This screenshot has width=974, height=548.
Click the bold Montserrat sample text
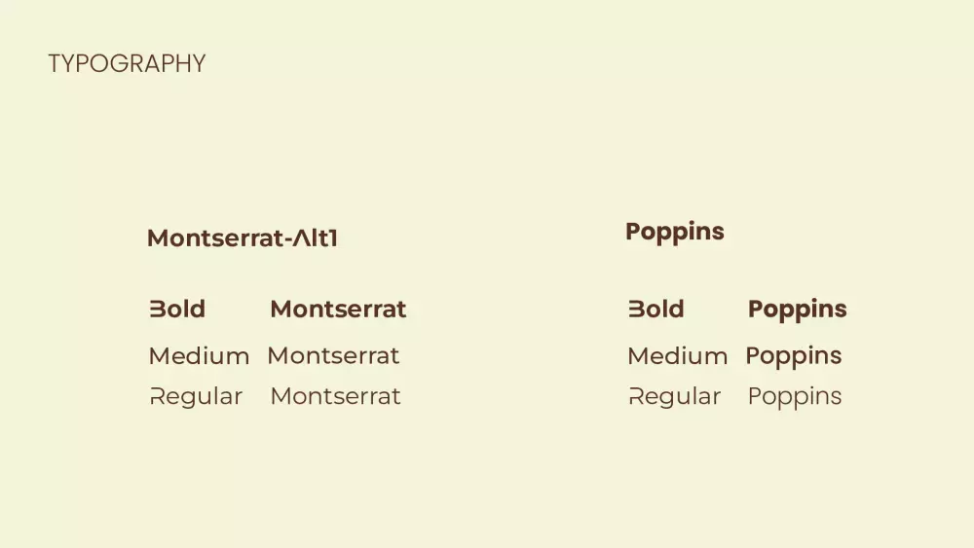pos(338,310)
